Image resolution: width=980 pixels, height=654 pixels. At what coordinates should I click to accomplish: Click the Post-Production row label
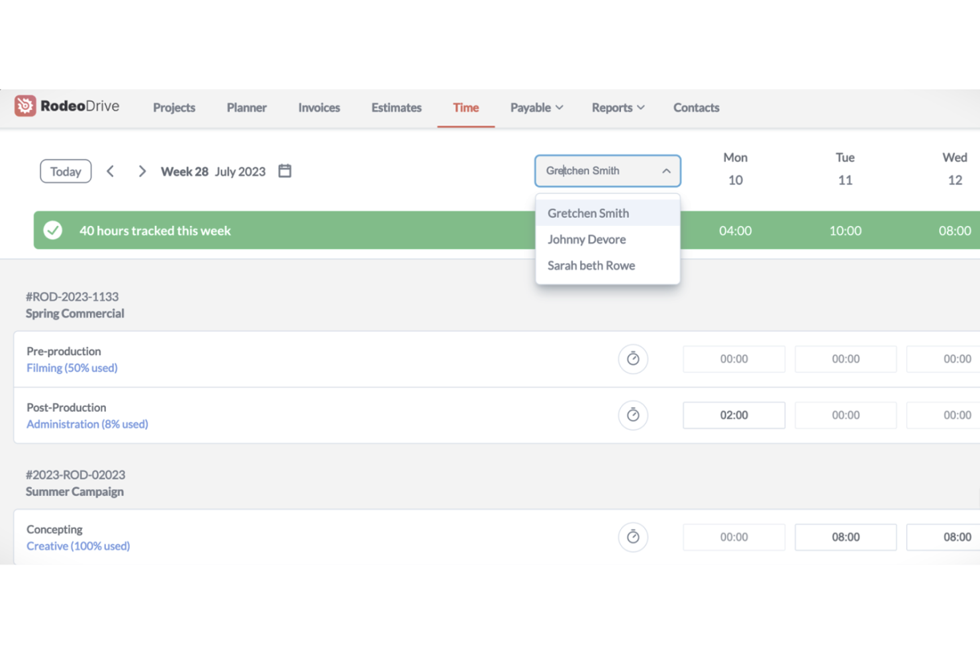click(x=66, y=408)
